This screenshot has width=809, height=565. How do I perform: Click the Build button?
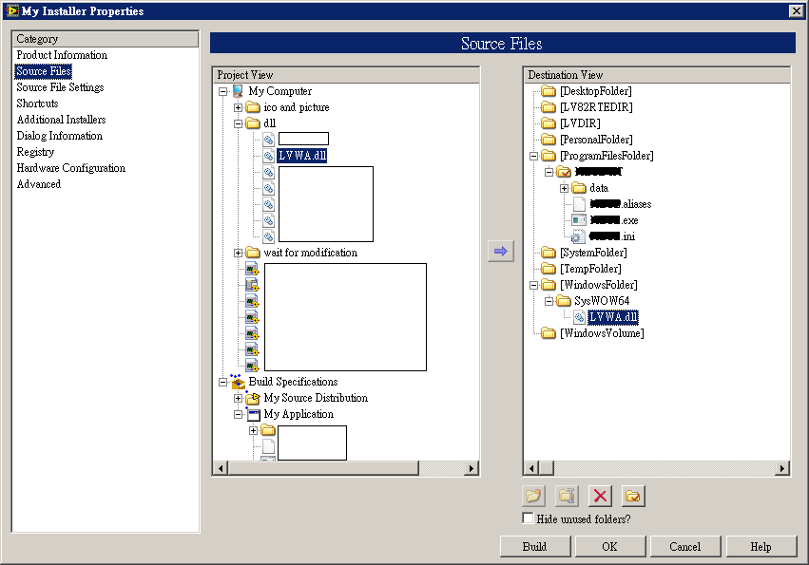tap(534, 546)
